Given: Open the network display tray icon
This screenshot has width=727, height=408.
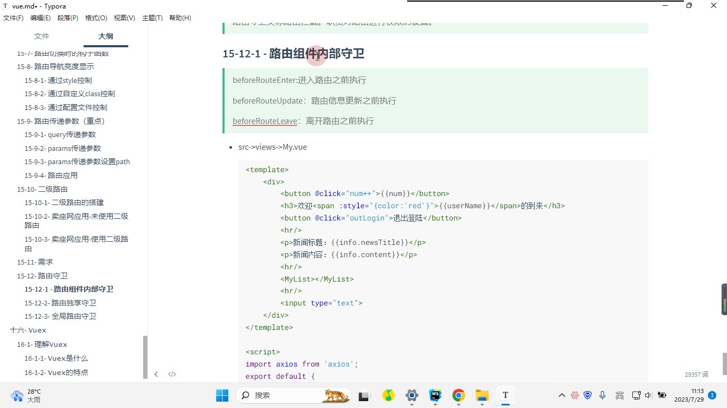Looking at the screenshot, I should pos(635,395).
